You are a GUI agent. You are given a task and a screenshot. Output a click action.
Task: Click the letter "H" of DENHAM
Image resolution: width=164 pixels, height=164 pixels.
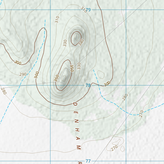[x=77, y=130]
